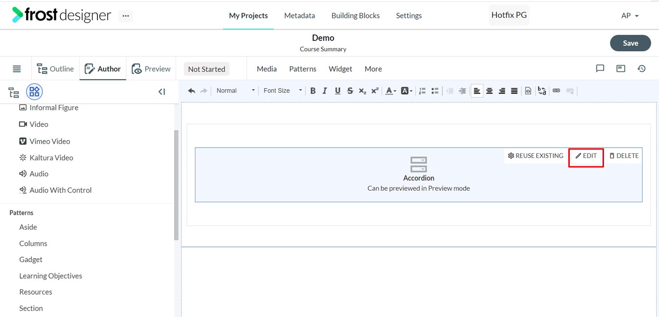Click the Save button
This screenshot has height=317, width=659.
tap(631, 43)
